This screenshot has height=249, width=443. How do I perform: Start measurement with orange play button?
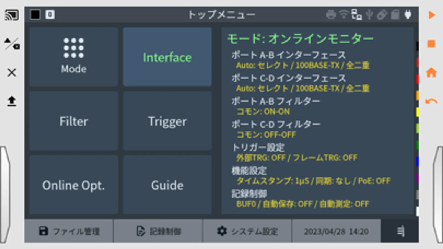point(432,15)
